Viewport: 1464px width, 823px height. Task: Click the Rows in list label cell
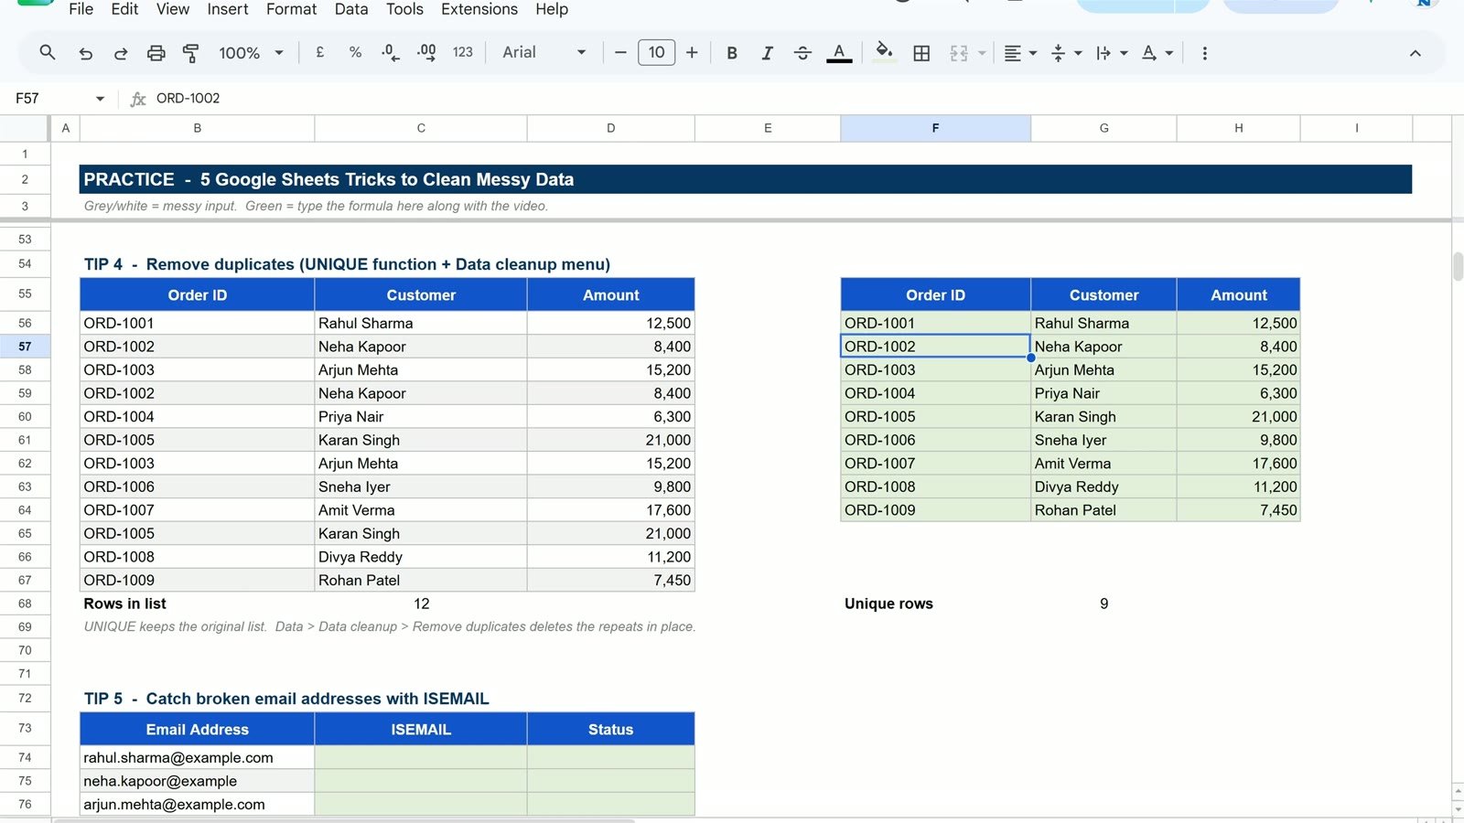(197, 604)
